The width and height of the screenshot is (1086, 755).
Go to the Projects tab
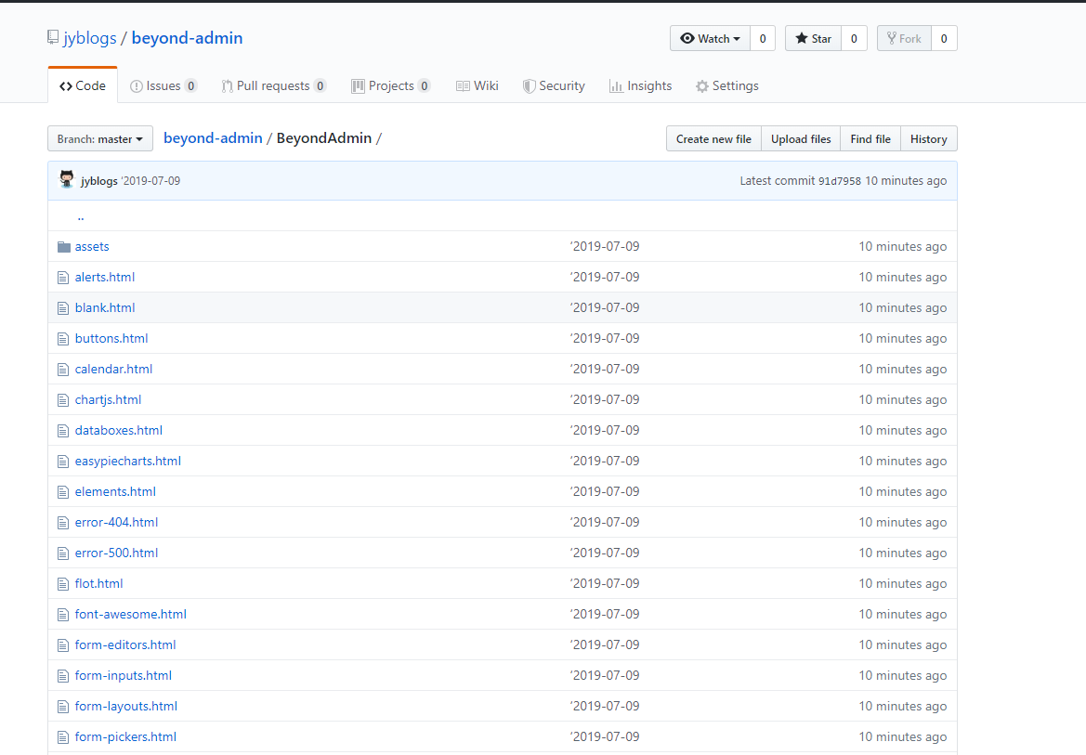[x=390, y=85]
